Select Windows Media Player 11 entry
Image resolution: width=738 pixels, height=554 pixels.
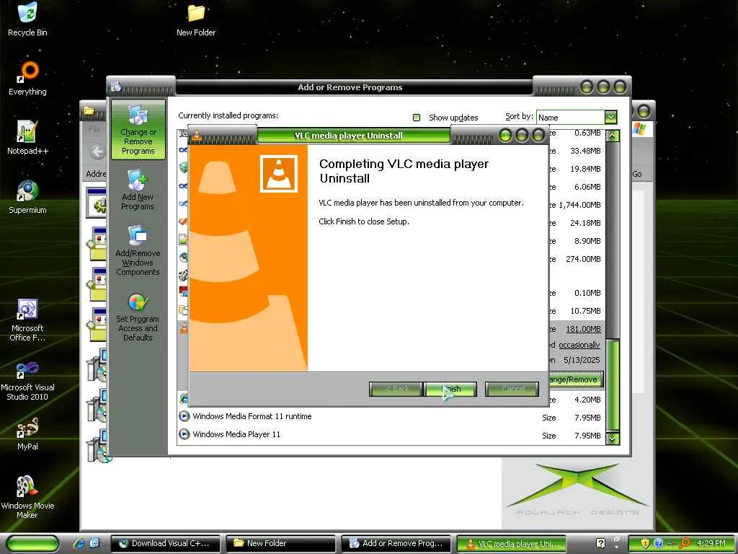[391, 434]
